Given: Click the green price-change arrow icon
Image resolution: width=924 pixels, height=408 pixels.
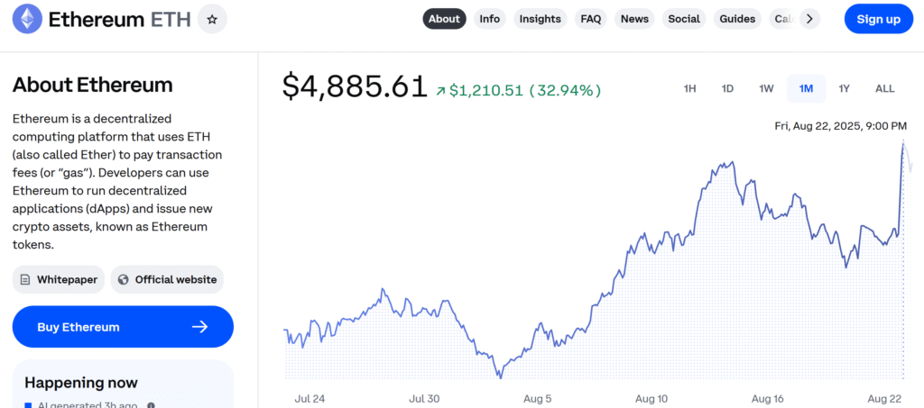Looking at the screenshot, I should tap(440, 90).
